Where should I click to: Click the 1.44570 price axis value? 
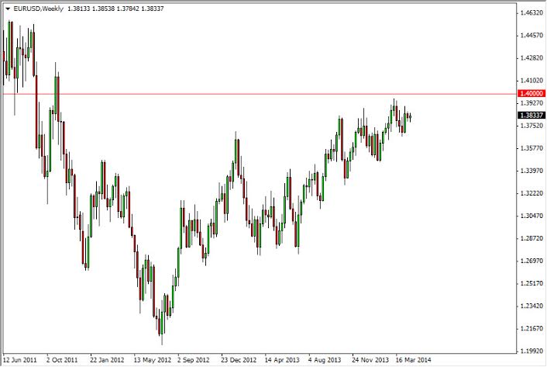(532, 35)
